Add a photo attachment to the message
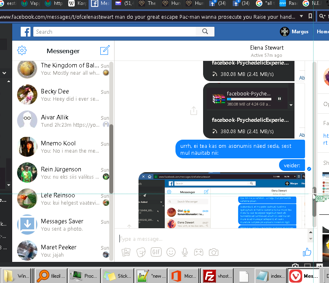Viewport: 329px width, 283px height. click(x=126, y=252)
